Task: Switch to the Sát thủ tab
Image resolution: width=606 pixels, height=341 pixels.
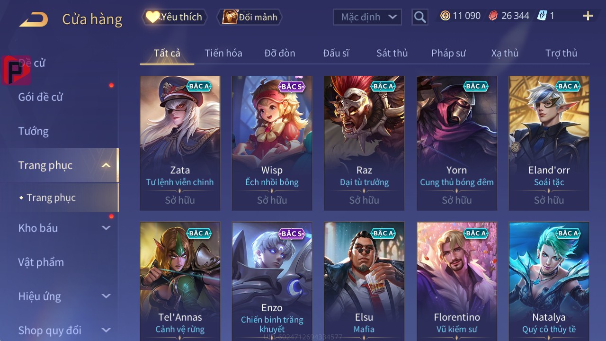Action: (392, 53)
